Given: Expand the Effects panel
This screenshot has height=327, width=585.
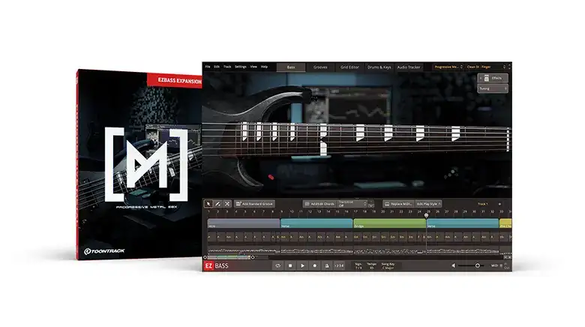Looking at the screenshot, I should coord(493,78).
